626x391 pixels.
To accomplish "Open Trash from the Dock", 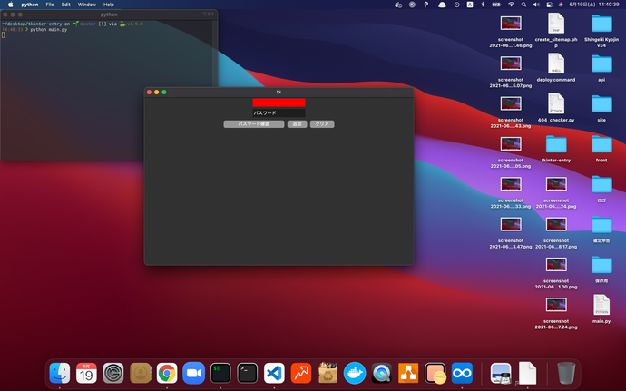I will point(566,373).
